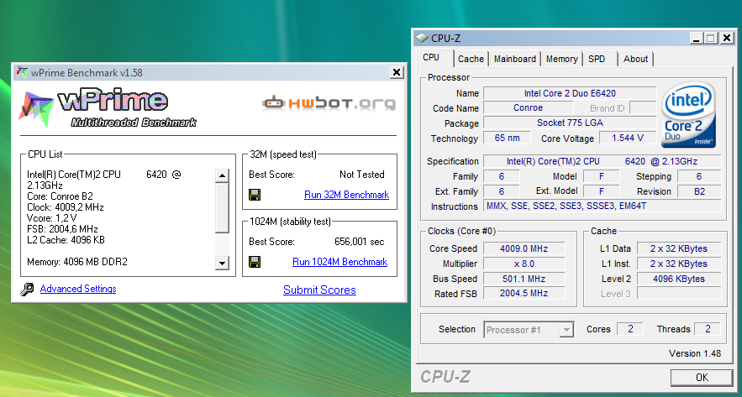The width and height of the screenshot is (742, 397).
Task: Click the Core Voltage value '1.544 V'
Action: [x=628, y=138]
